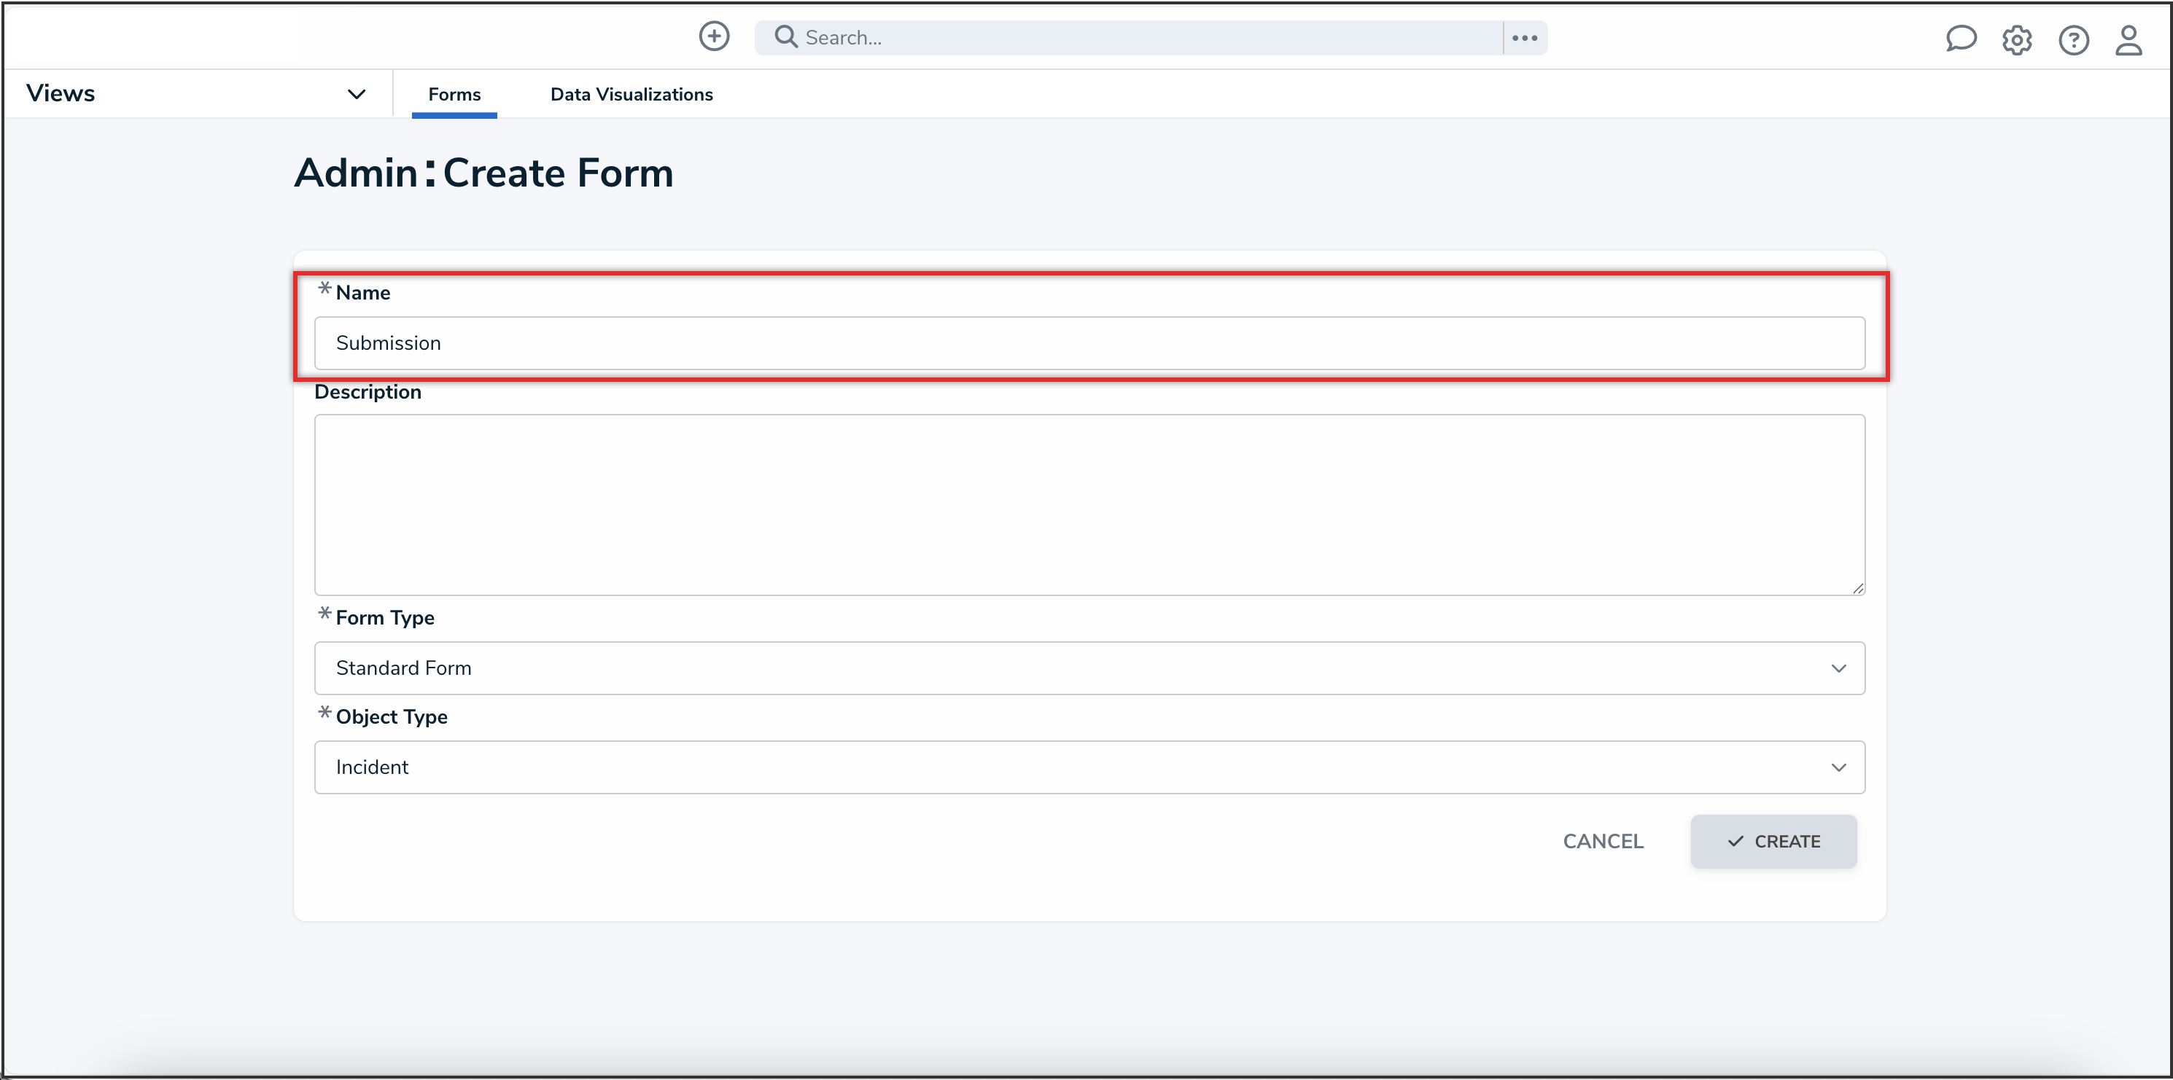Click the Cancel button
2173x1080 pixels.
pyautogui.click(x=1603, y=842)
